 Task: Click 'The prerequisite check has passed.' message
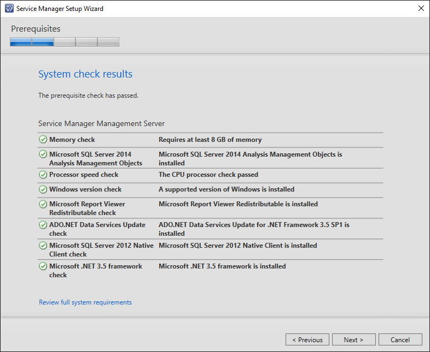[88, 96]
